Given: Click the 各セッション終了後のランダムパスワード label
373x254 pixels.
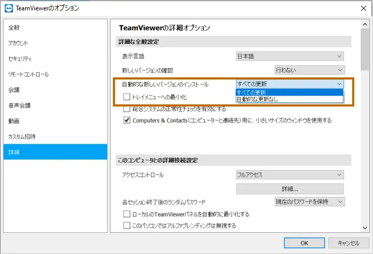Looking at the screenshot, I should (x=164, y=202).
